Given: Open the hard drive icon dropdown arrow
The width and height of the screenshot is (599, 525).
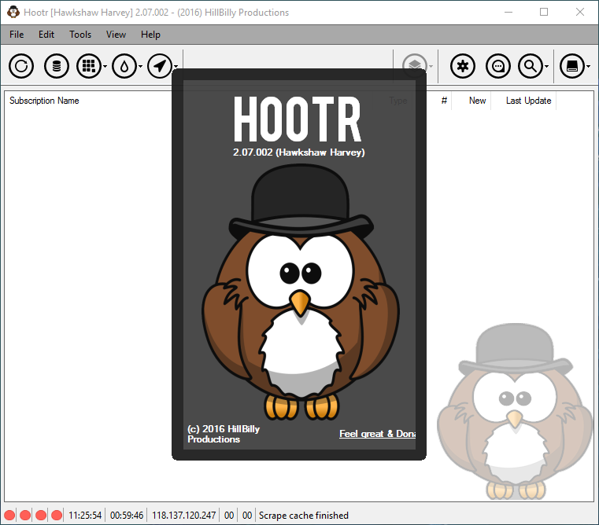Looking at the screenshot, I should (x=588, y=66).
